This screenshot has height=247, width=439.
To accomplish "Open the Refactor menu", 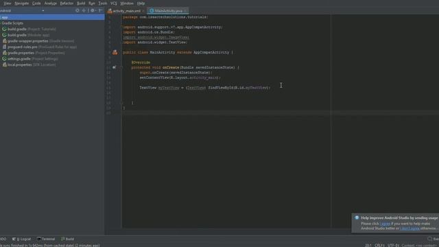I will point(67,3).
